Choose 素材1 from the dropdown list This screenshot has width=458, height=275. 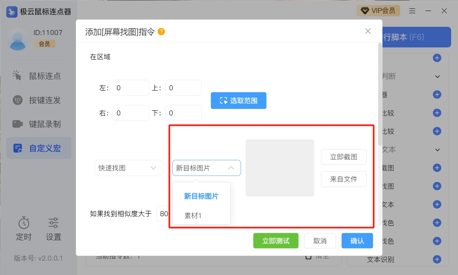pyautogui.click(x=193, y=216)
